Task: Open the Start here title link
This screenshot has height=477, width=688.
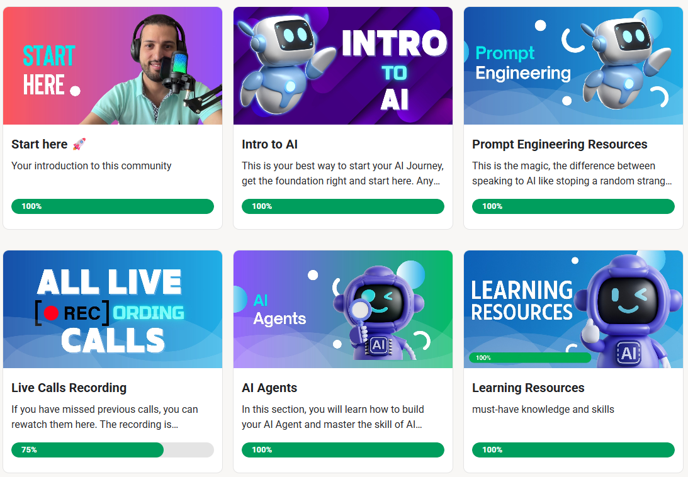Action: (x=40, y=144)
